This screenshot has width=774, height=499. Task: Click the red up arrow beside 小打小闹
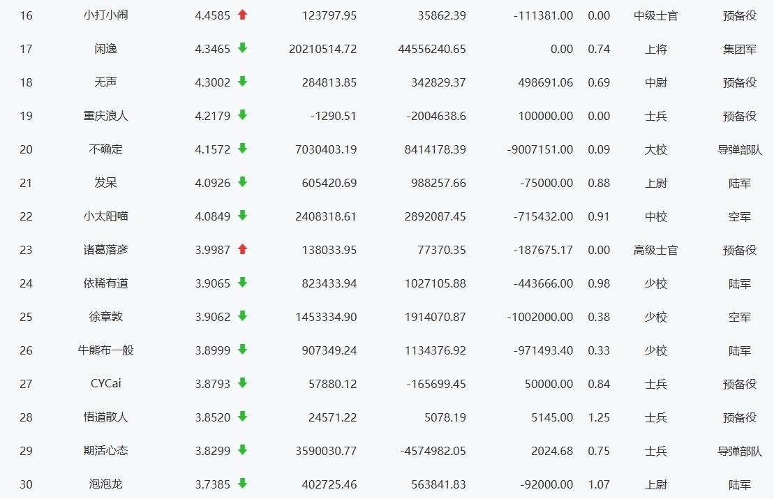(242, 15)
